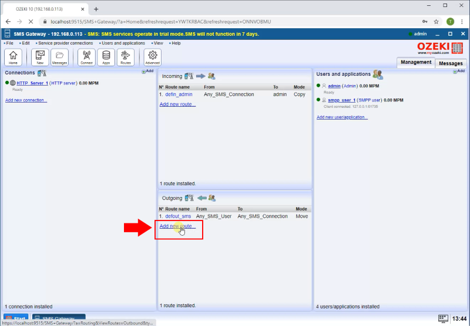The image size is (470, 326).
Task: Click the globe icon beside HTTP_Server_1
Action: 12,83
